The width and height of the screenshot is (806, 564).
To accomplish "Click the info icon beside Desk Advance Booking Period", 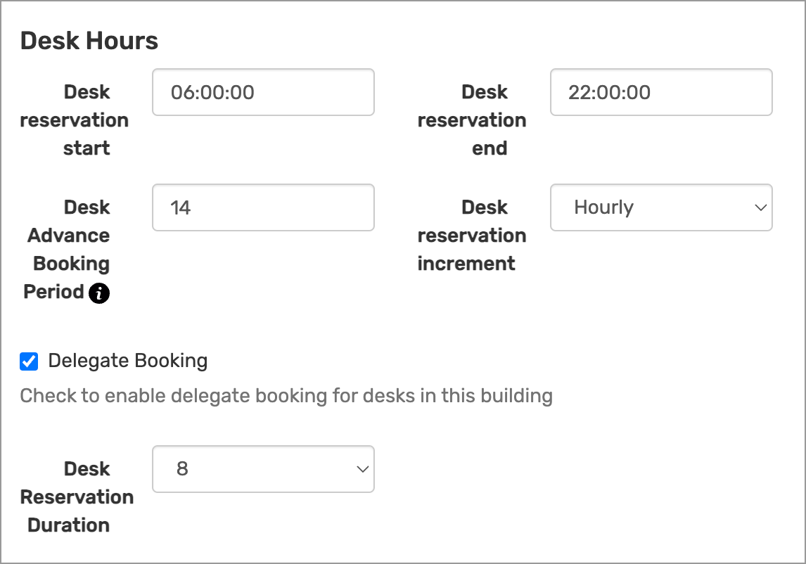I will tap(98, 293).
